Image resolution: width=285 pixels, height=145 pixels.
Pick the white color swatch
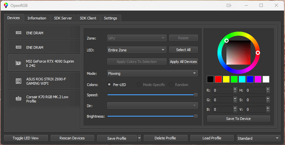[266, 79]
